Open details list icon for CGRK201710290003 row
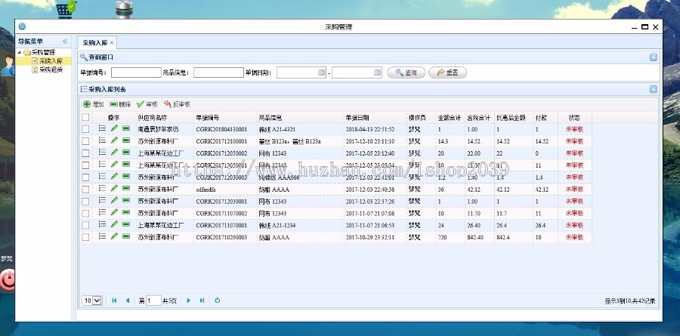 (102, 236)
